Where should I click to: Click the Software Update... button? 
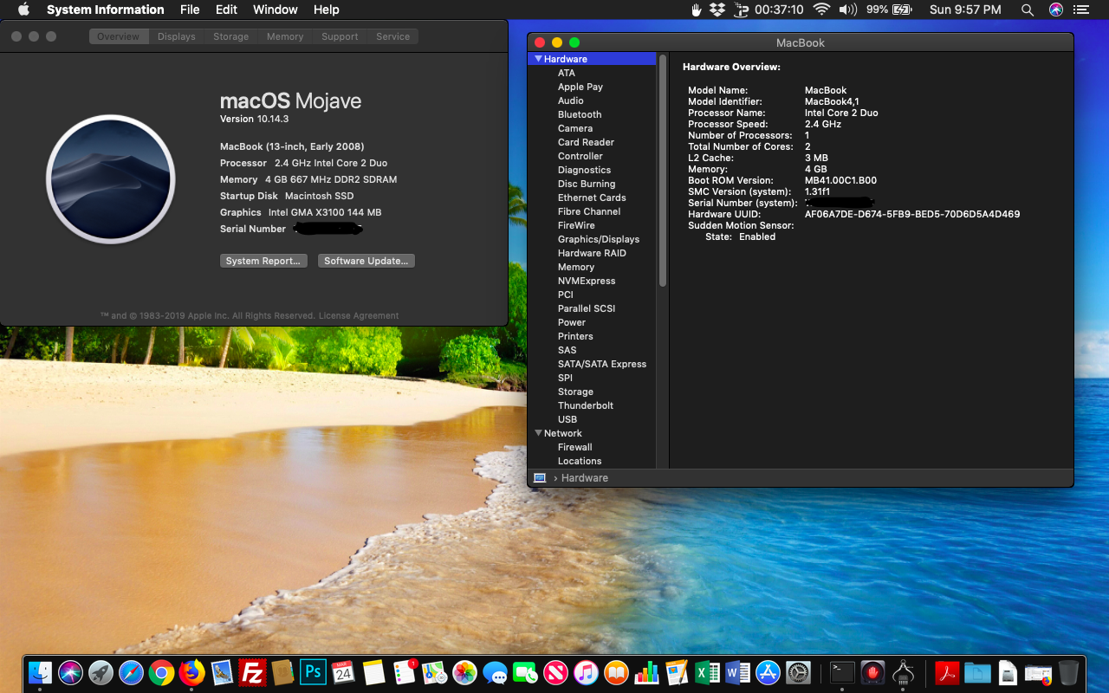pos(366,261)
